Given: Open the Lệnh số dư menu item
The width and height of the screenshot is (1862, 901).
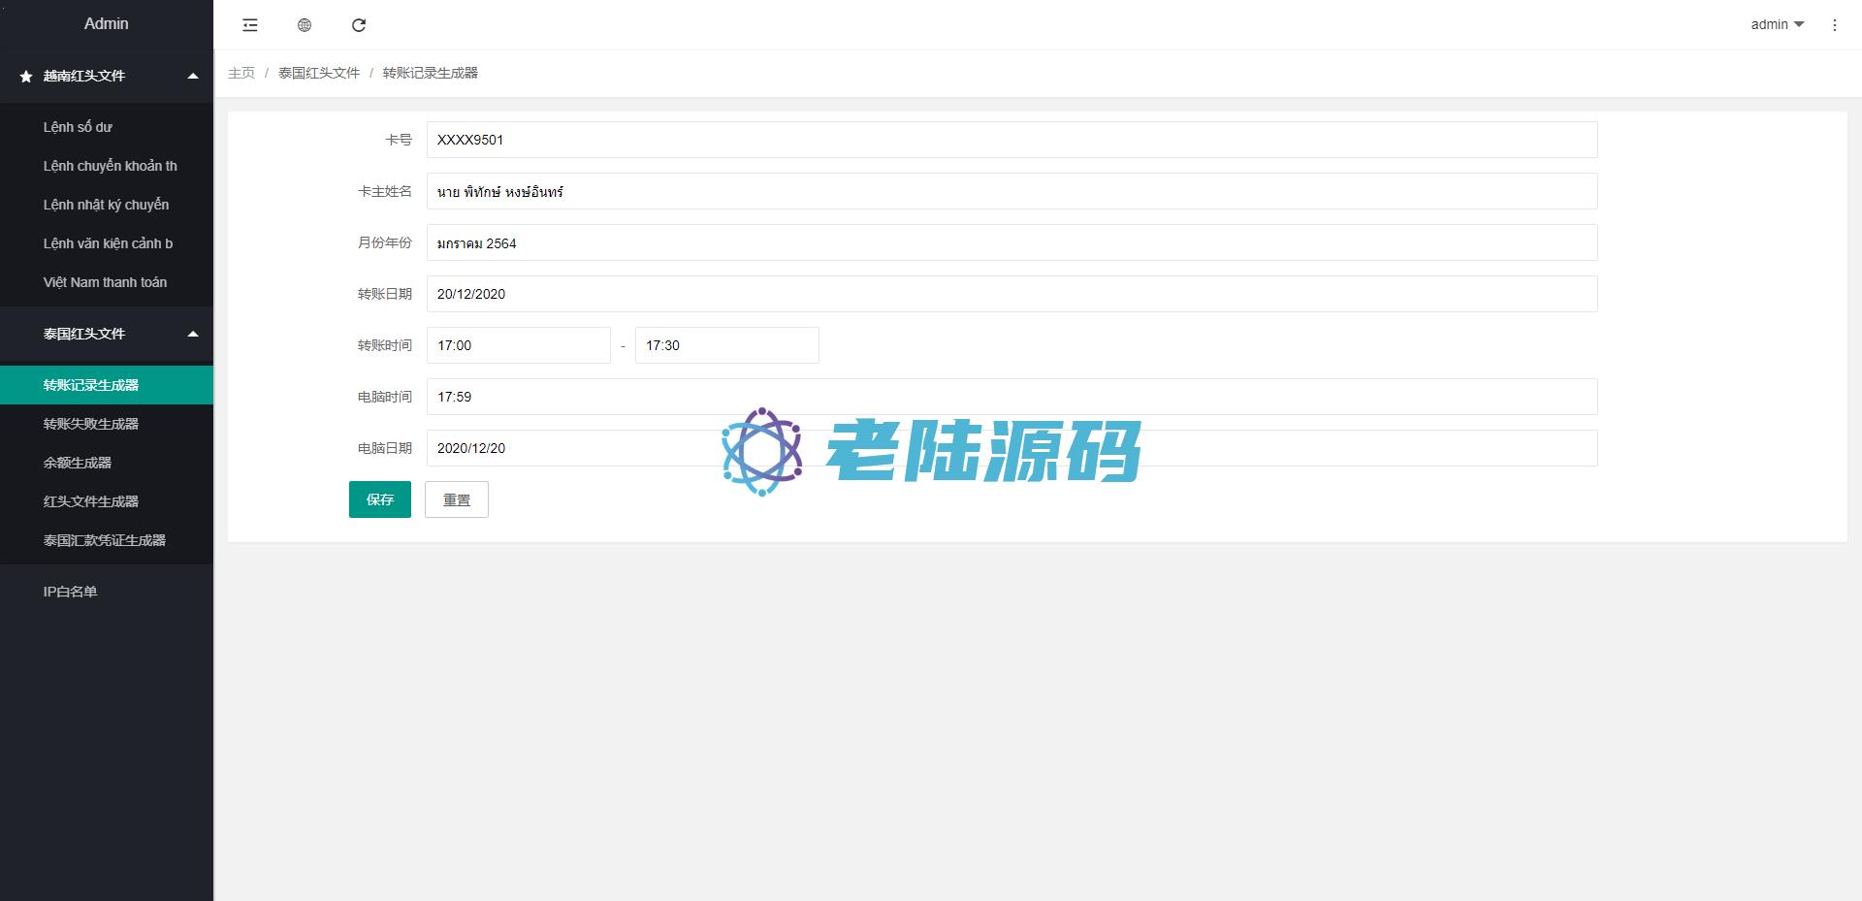Looking at the screenshot, I should [78, 127].
